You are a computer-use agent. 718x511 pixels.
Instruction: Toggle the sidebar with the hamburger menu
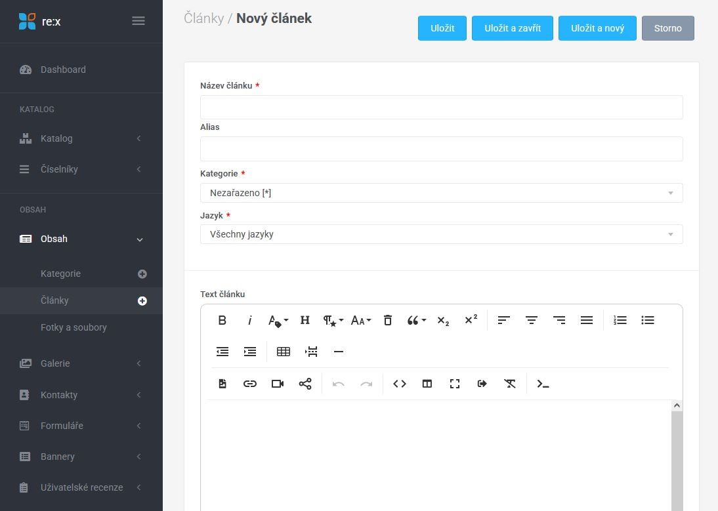[138, 21]
